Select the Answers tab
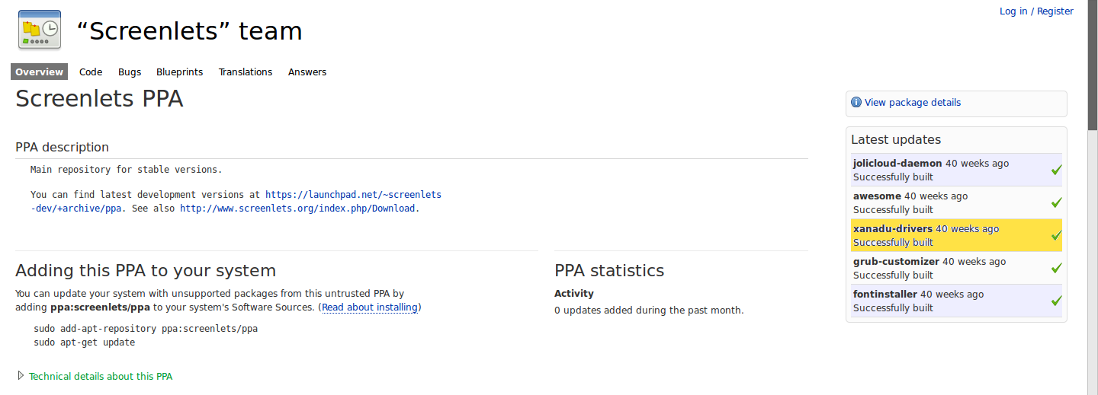Viewport: 1098px width, 395px height. pyautogui.click(x=307, y=72)
